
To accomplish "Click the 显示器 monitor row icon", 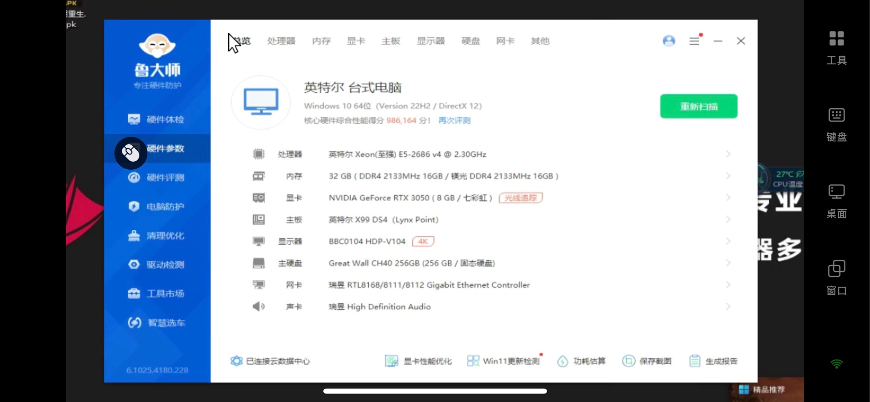I will (x=259, y=242).
